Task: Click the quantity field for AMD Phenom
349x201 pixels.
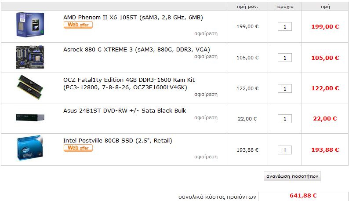Action: 285,27
